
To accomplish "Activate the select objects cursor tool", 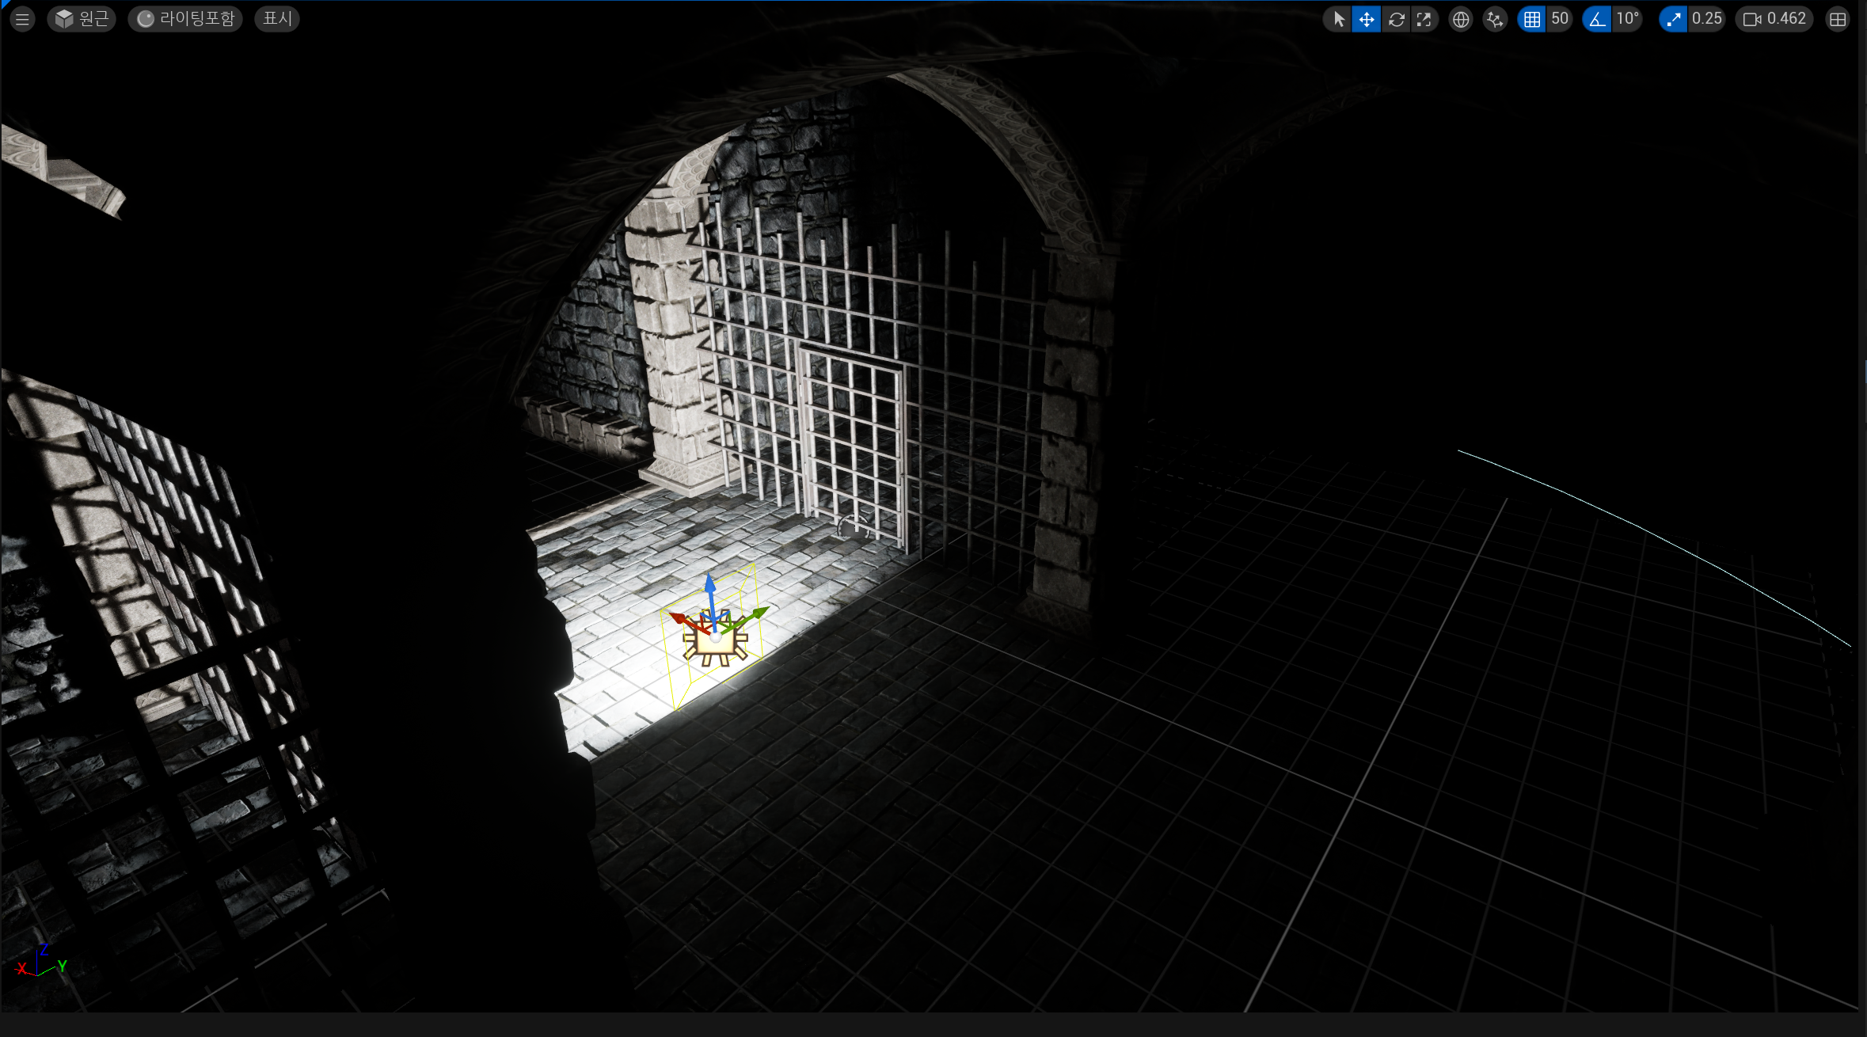I will point(1338,19).
